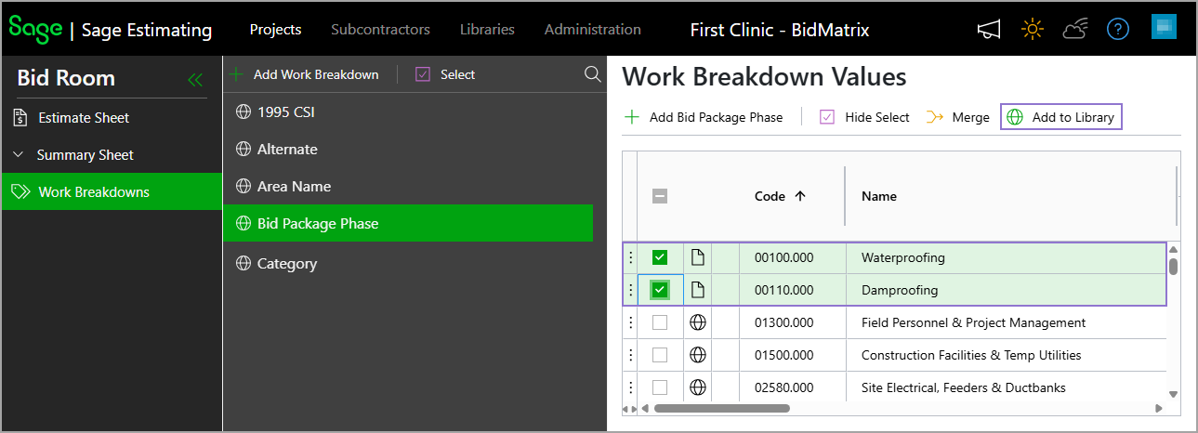Click vertical scrollbar down arrow
This screenshot has height=433, width=1198.
[1173, 394]
